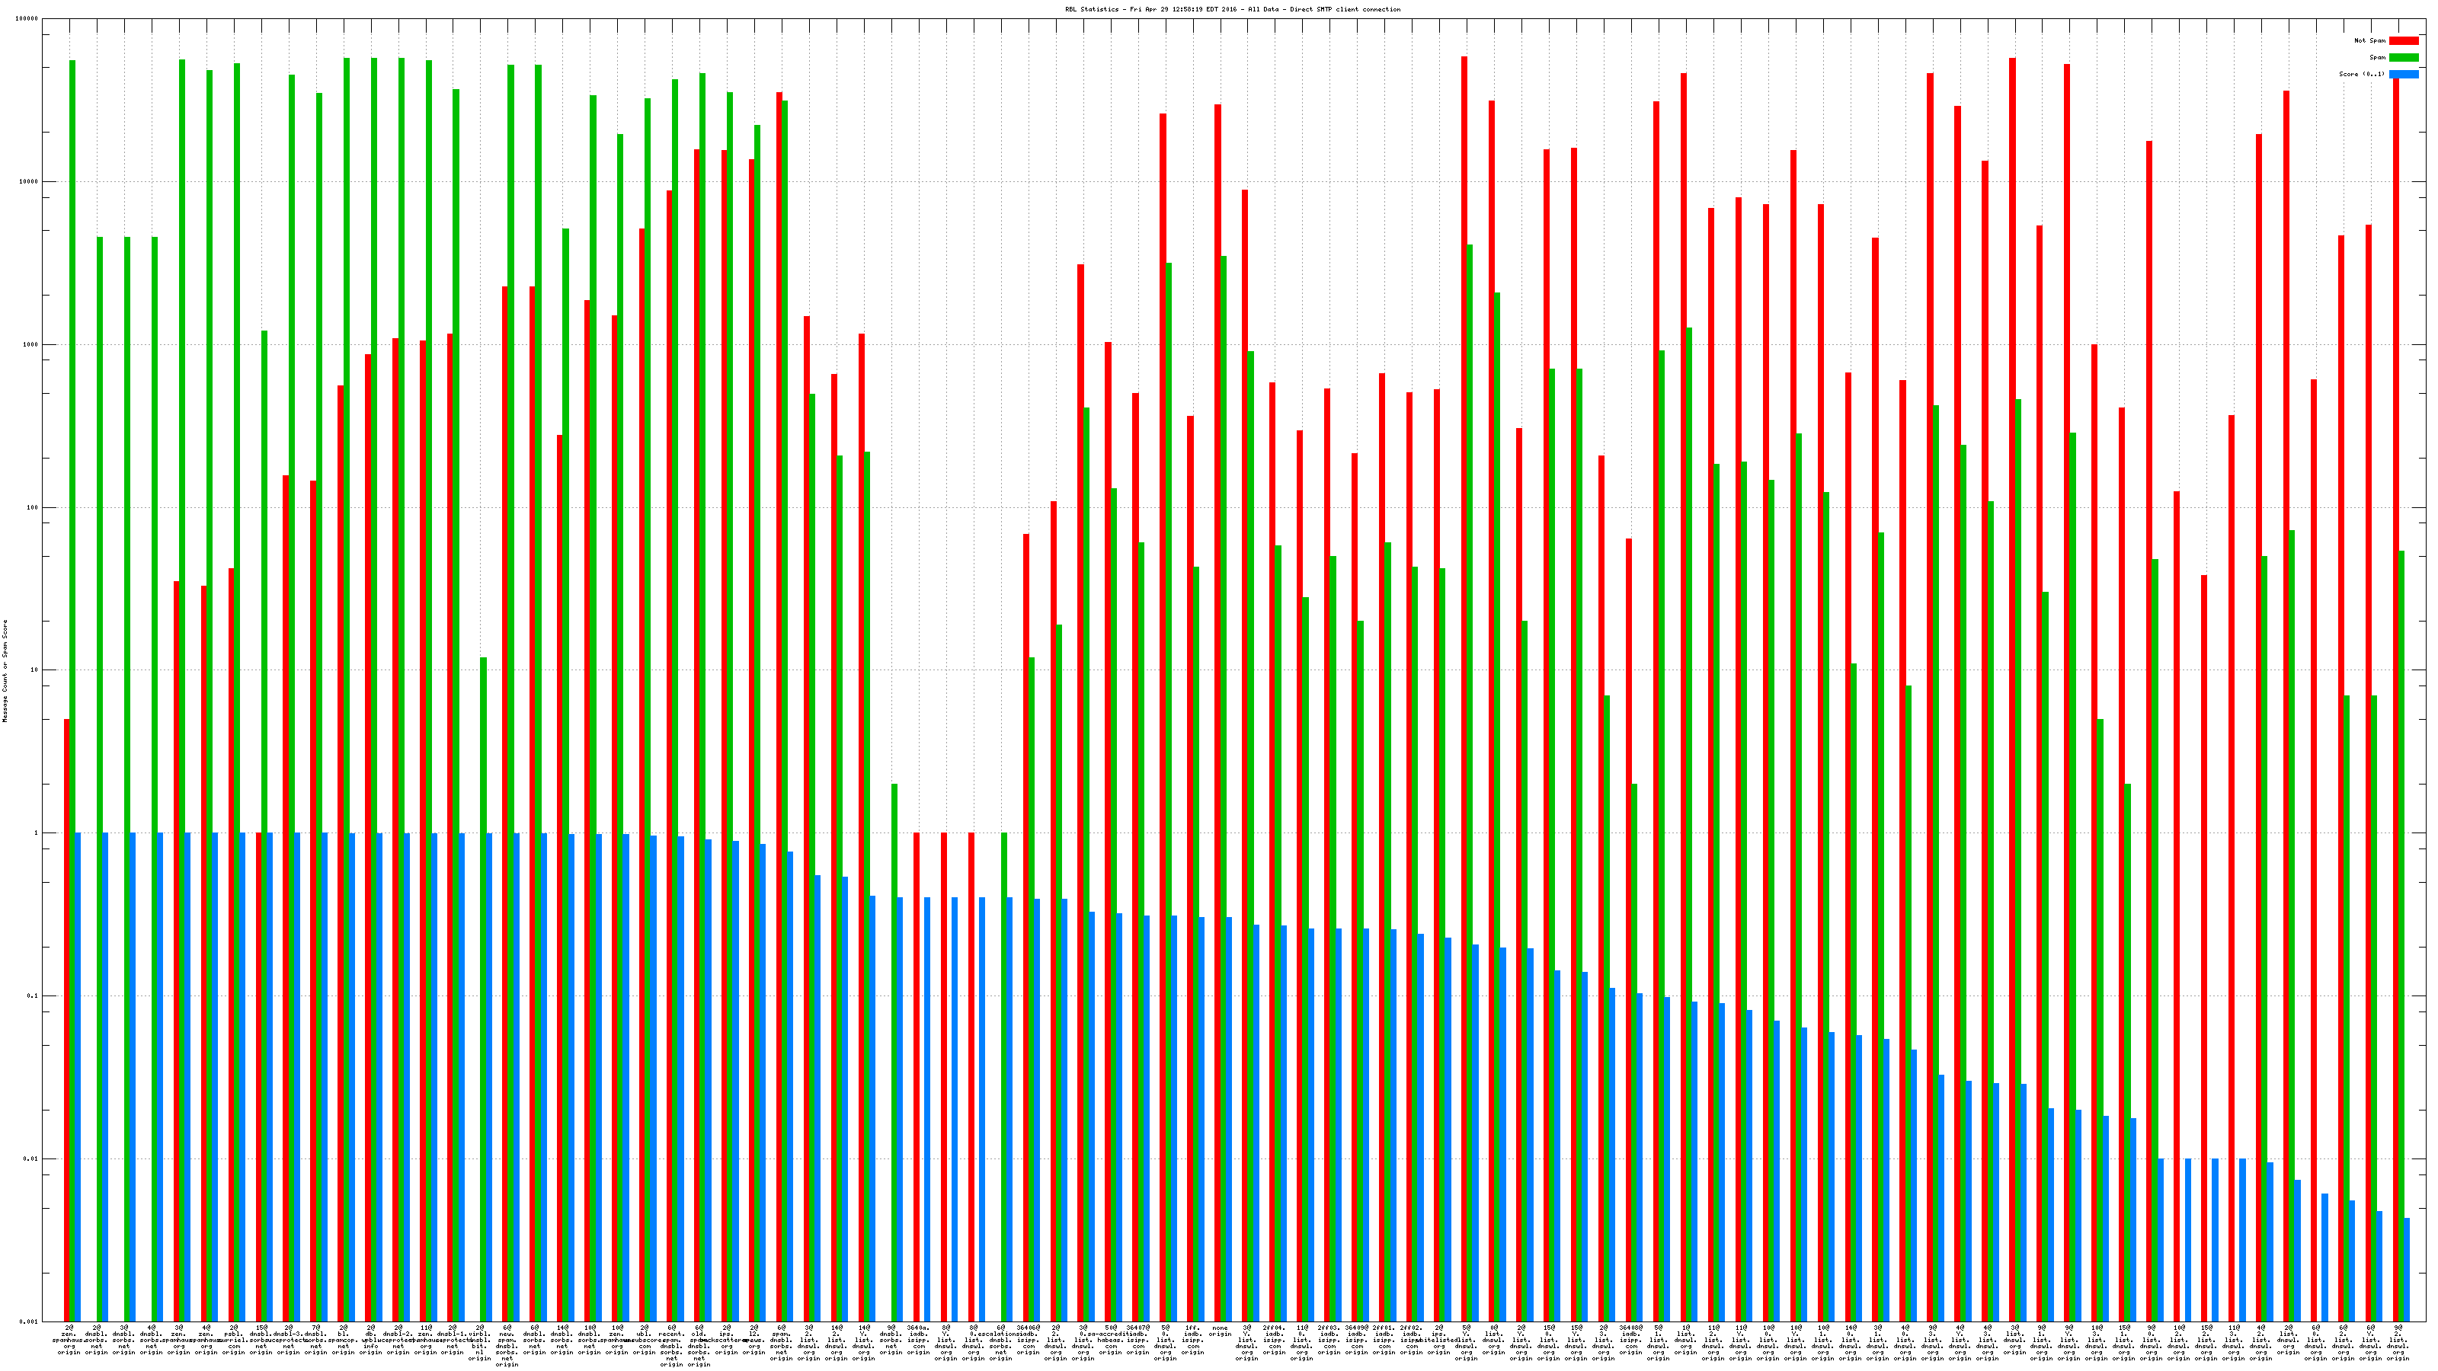Click the 0.001 y-axis tick label

pyautogui.click(x=30, y=1321)
